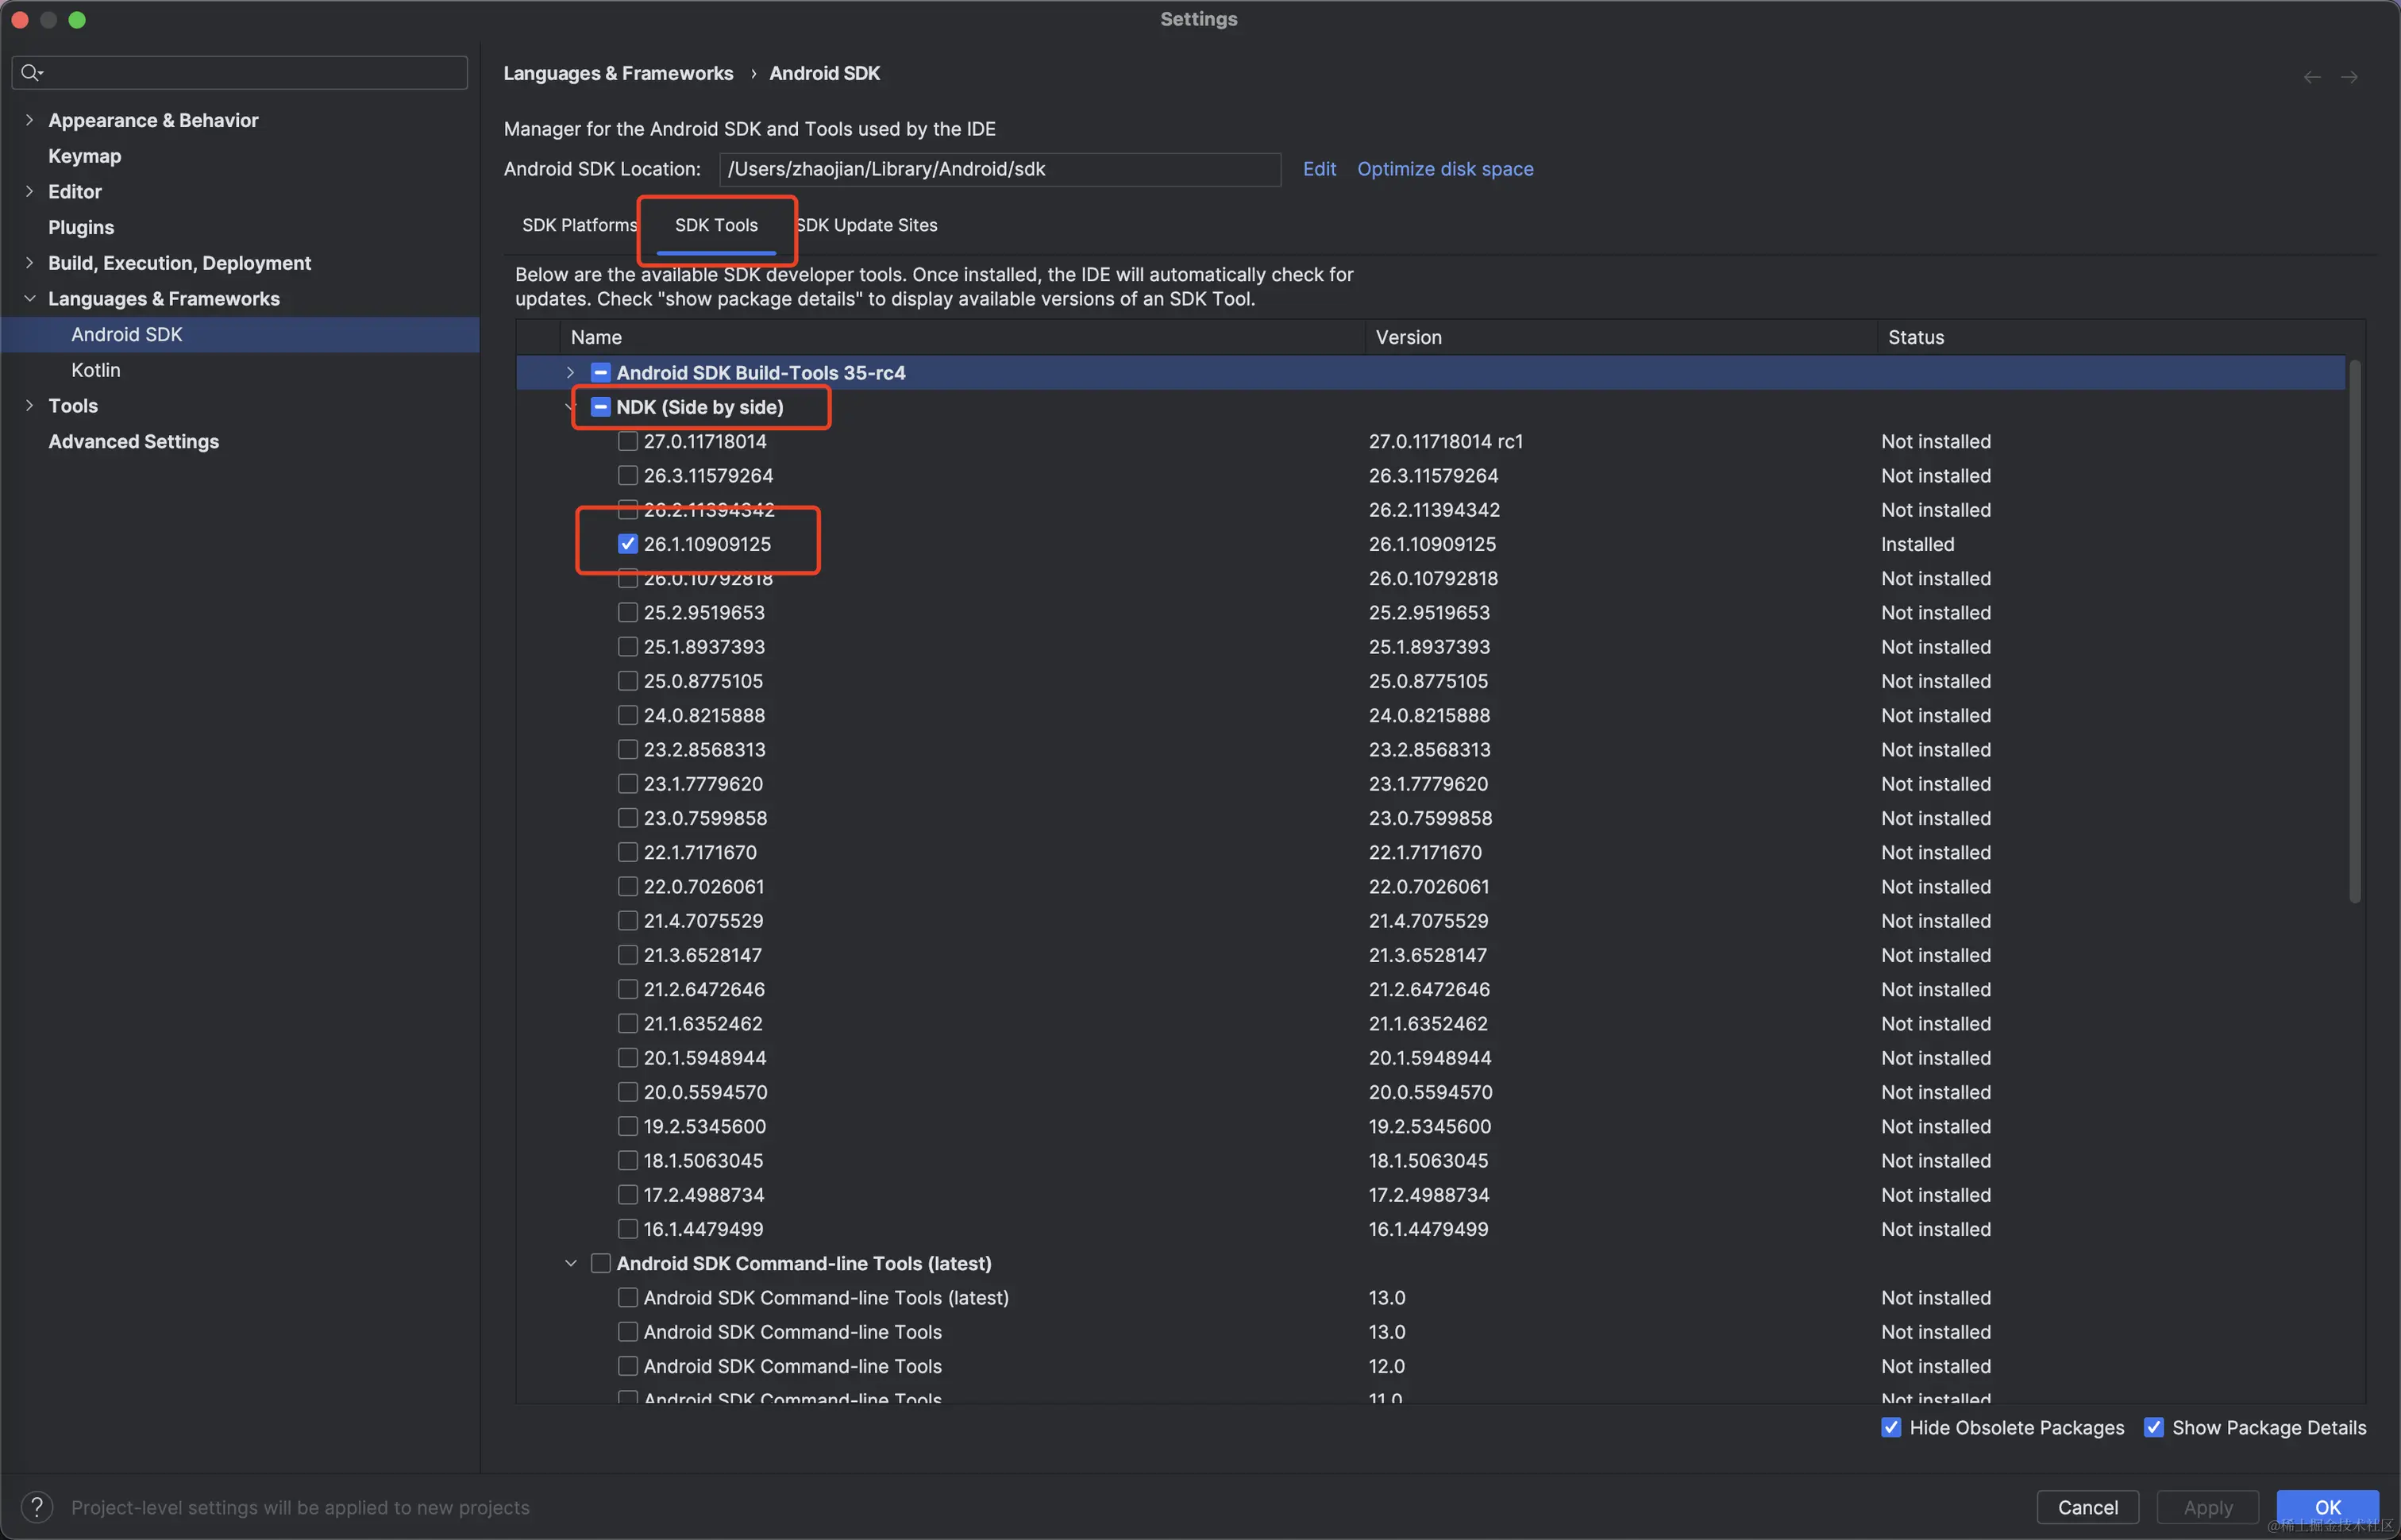Switch to SDK Platforms tab
The height and width of the screenshot is (1540, 2401).
tap(579, 225)
